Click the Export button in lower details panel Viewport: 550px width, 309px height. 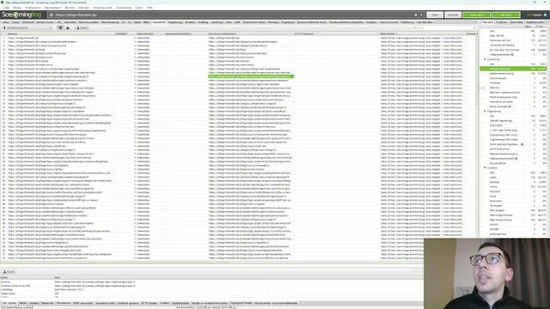9,272
